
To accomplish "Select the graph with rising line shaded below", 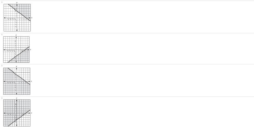I will 16,50.
